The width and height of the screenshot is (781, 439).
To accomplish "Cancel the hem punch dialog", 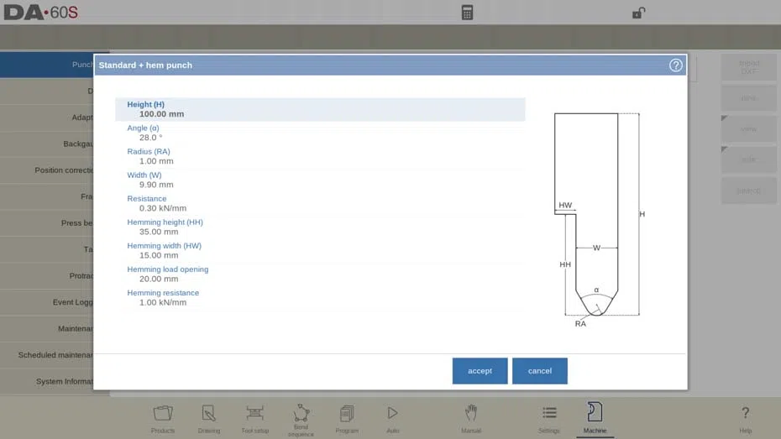I will coord(540,371).
